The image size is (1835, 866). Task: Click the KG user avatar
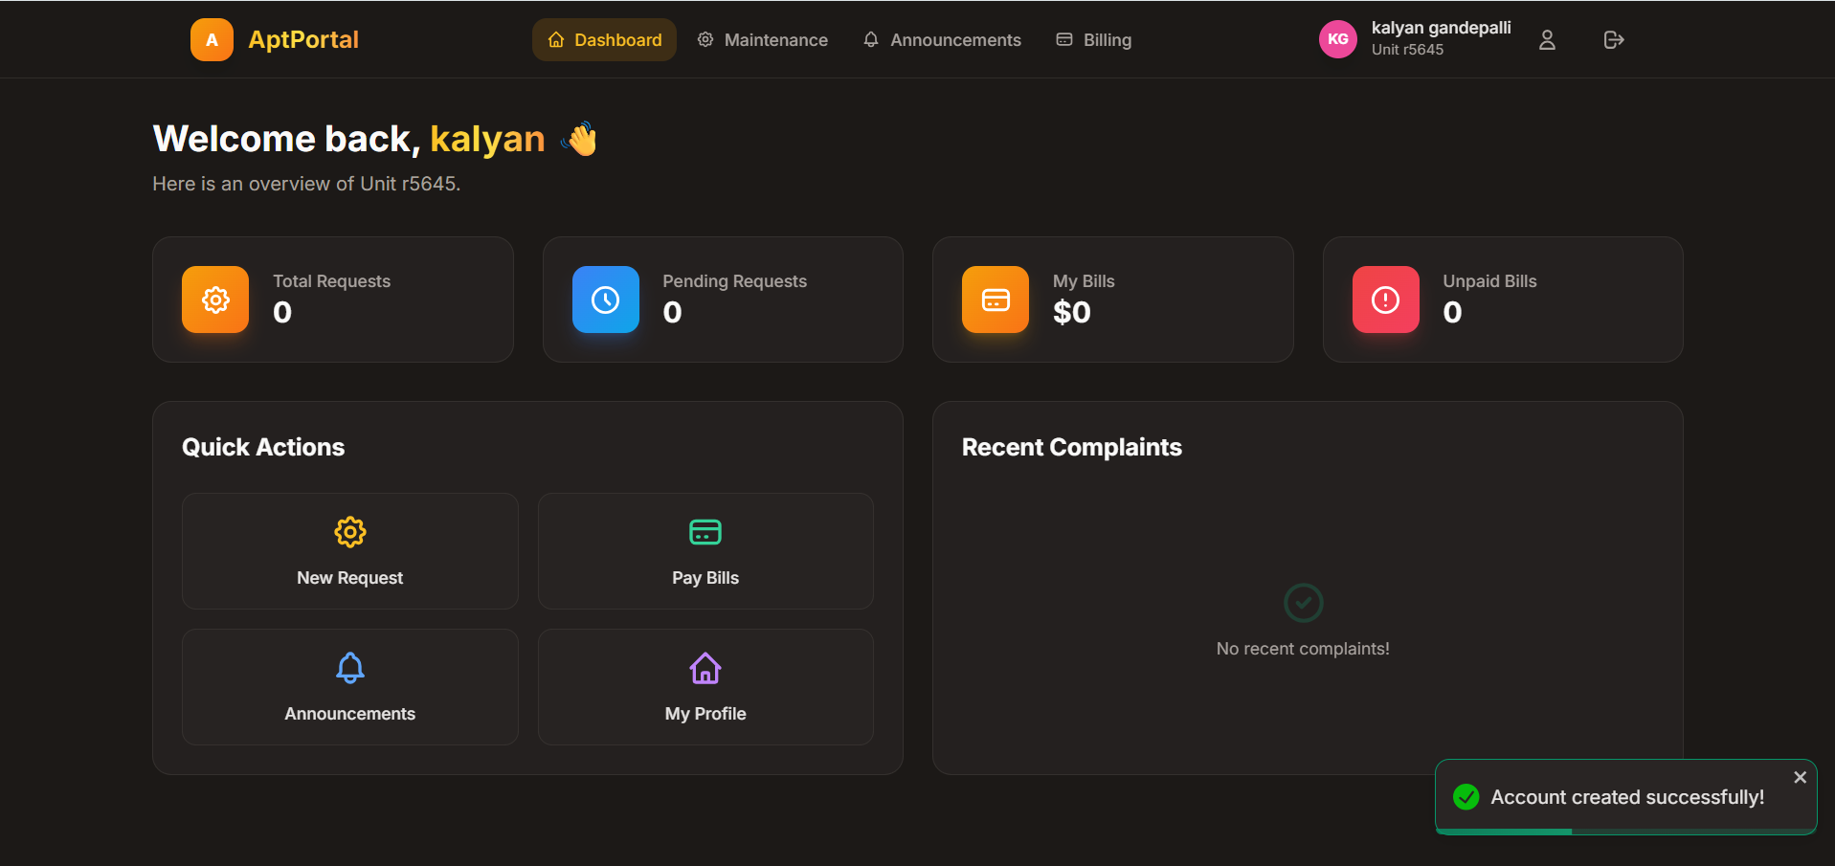tap(1338, 39)
